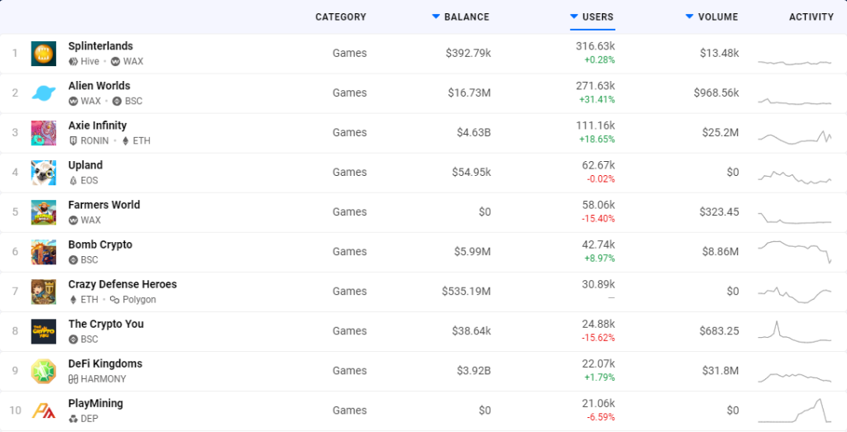This screenshot has height=432, width=847.
Task: Click the Alien Worlds planet icon
Action: coord(43,93)
